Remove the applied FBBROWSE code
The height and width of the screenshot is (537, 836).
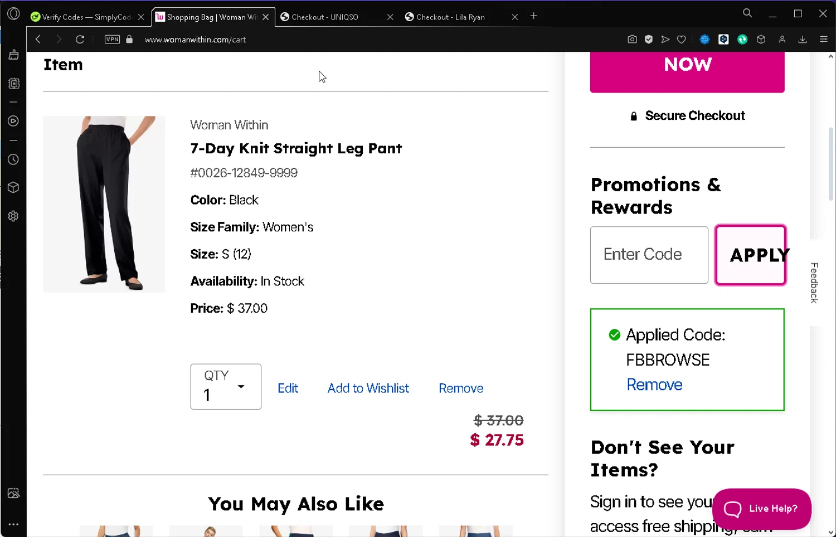click(x=654, y=385)
